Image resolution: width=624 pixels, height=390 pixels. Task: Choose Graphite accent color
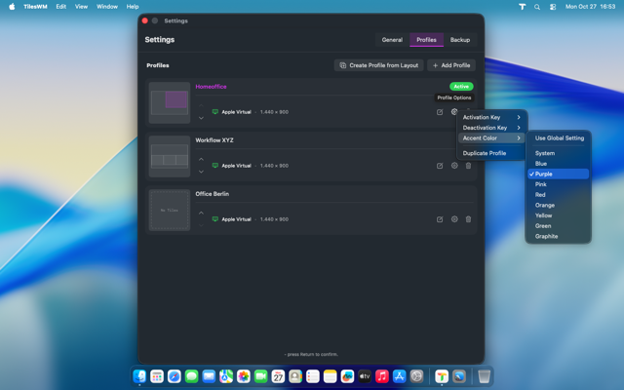coord(558,236)
